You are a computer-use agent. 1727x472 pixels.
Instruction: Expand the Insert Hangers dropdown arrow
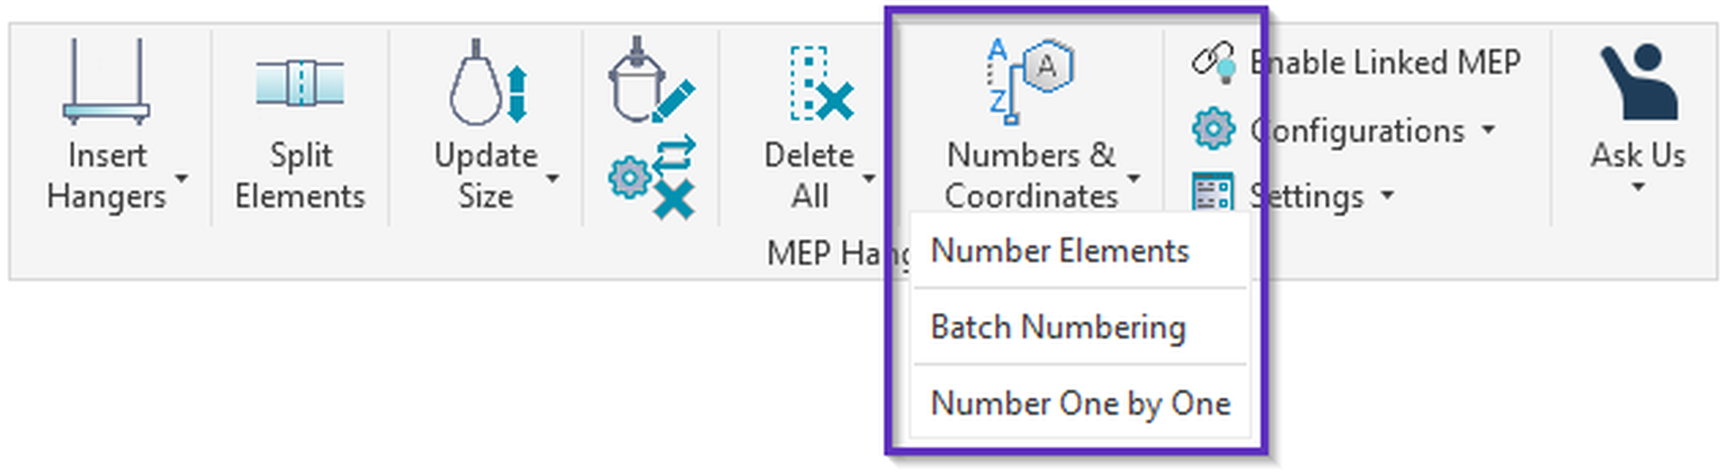[x=182, y=178]
